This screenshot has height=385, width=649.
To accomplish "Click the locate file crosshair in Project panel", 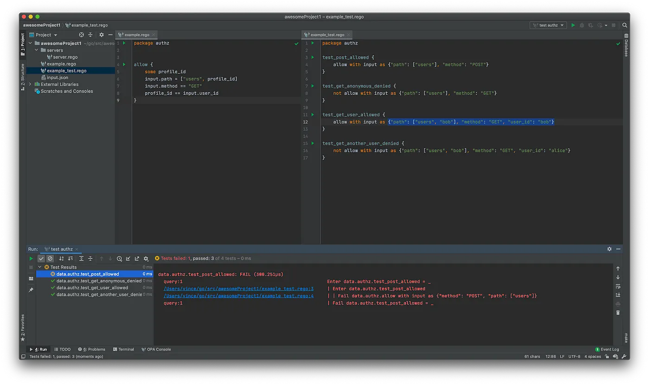I will point(82,35).
